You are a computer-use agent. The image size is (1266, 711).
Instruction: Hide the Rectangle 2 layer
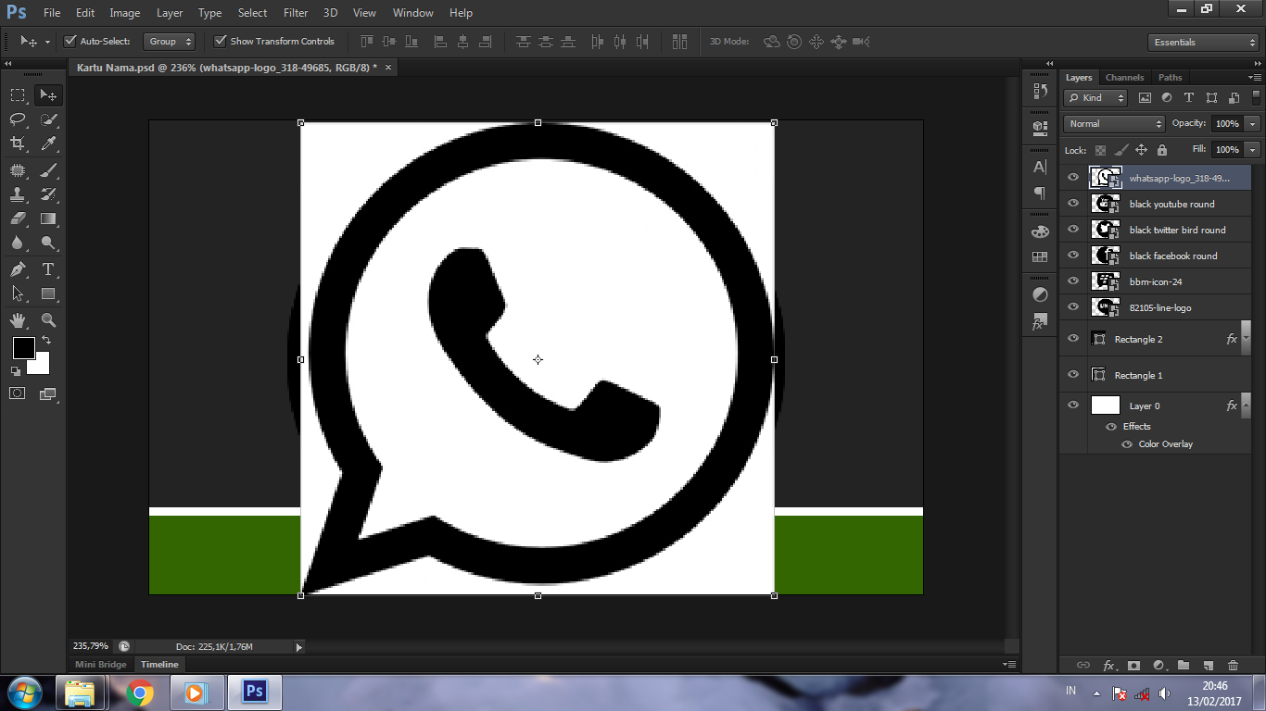point(1073,339)
